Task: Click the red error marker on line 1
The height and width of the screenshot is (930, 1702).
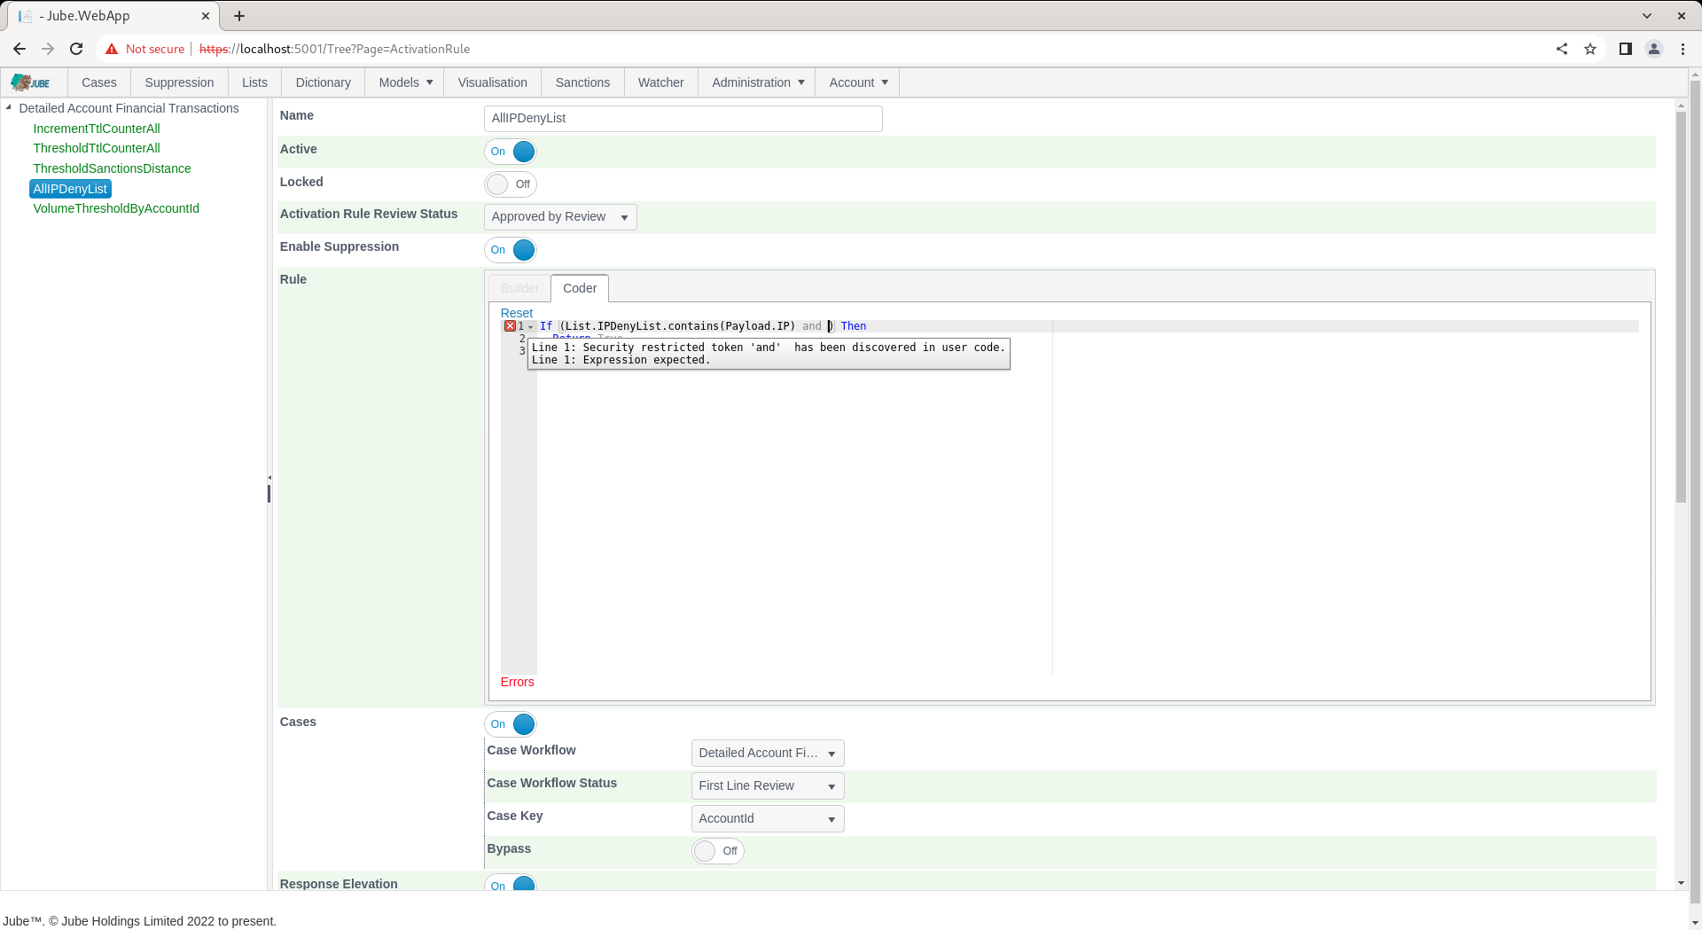Action: point(510,326)
